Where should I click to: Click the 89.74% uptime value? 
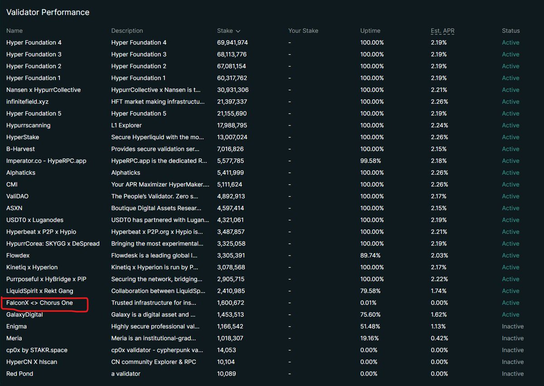pos(370,255)
